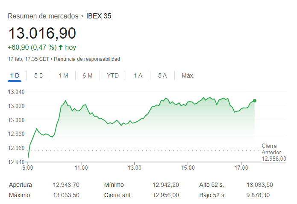The image size is (297, 204).
Task: Show the 1 M chart range
Action: pyautogui.click(x=63, y=75)
